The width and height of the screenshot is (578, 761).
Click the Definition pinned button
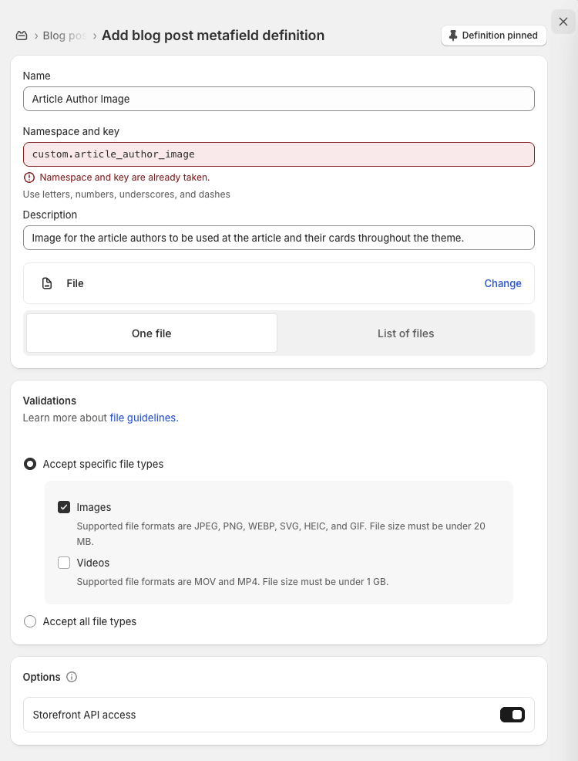493,35
